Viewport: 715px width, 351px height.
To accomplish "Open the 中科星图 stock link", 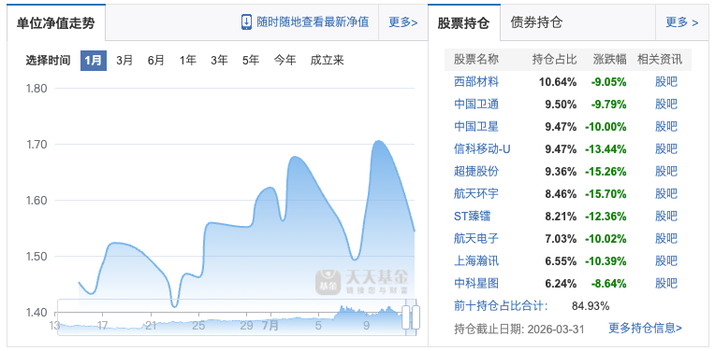I will point(476,283).
